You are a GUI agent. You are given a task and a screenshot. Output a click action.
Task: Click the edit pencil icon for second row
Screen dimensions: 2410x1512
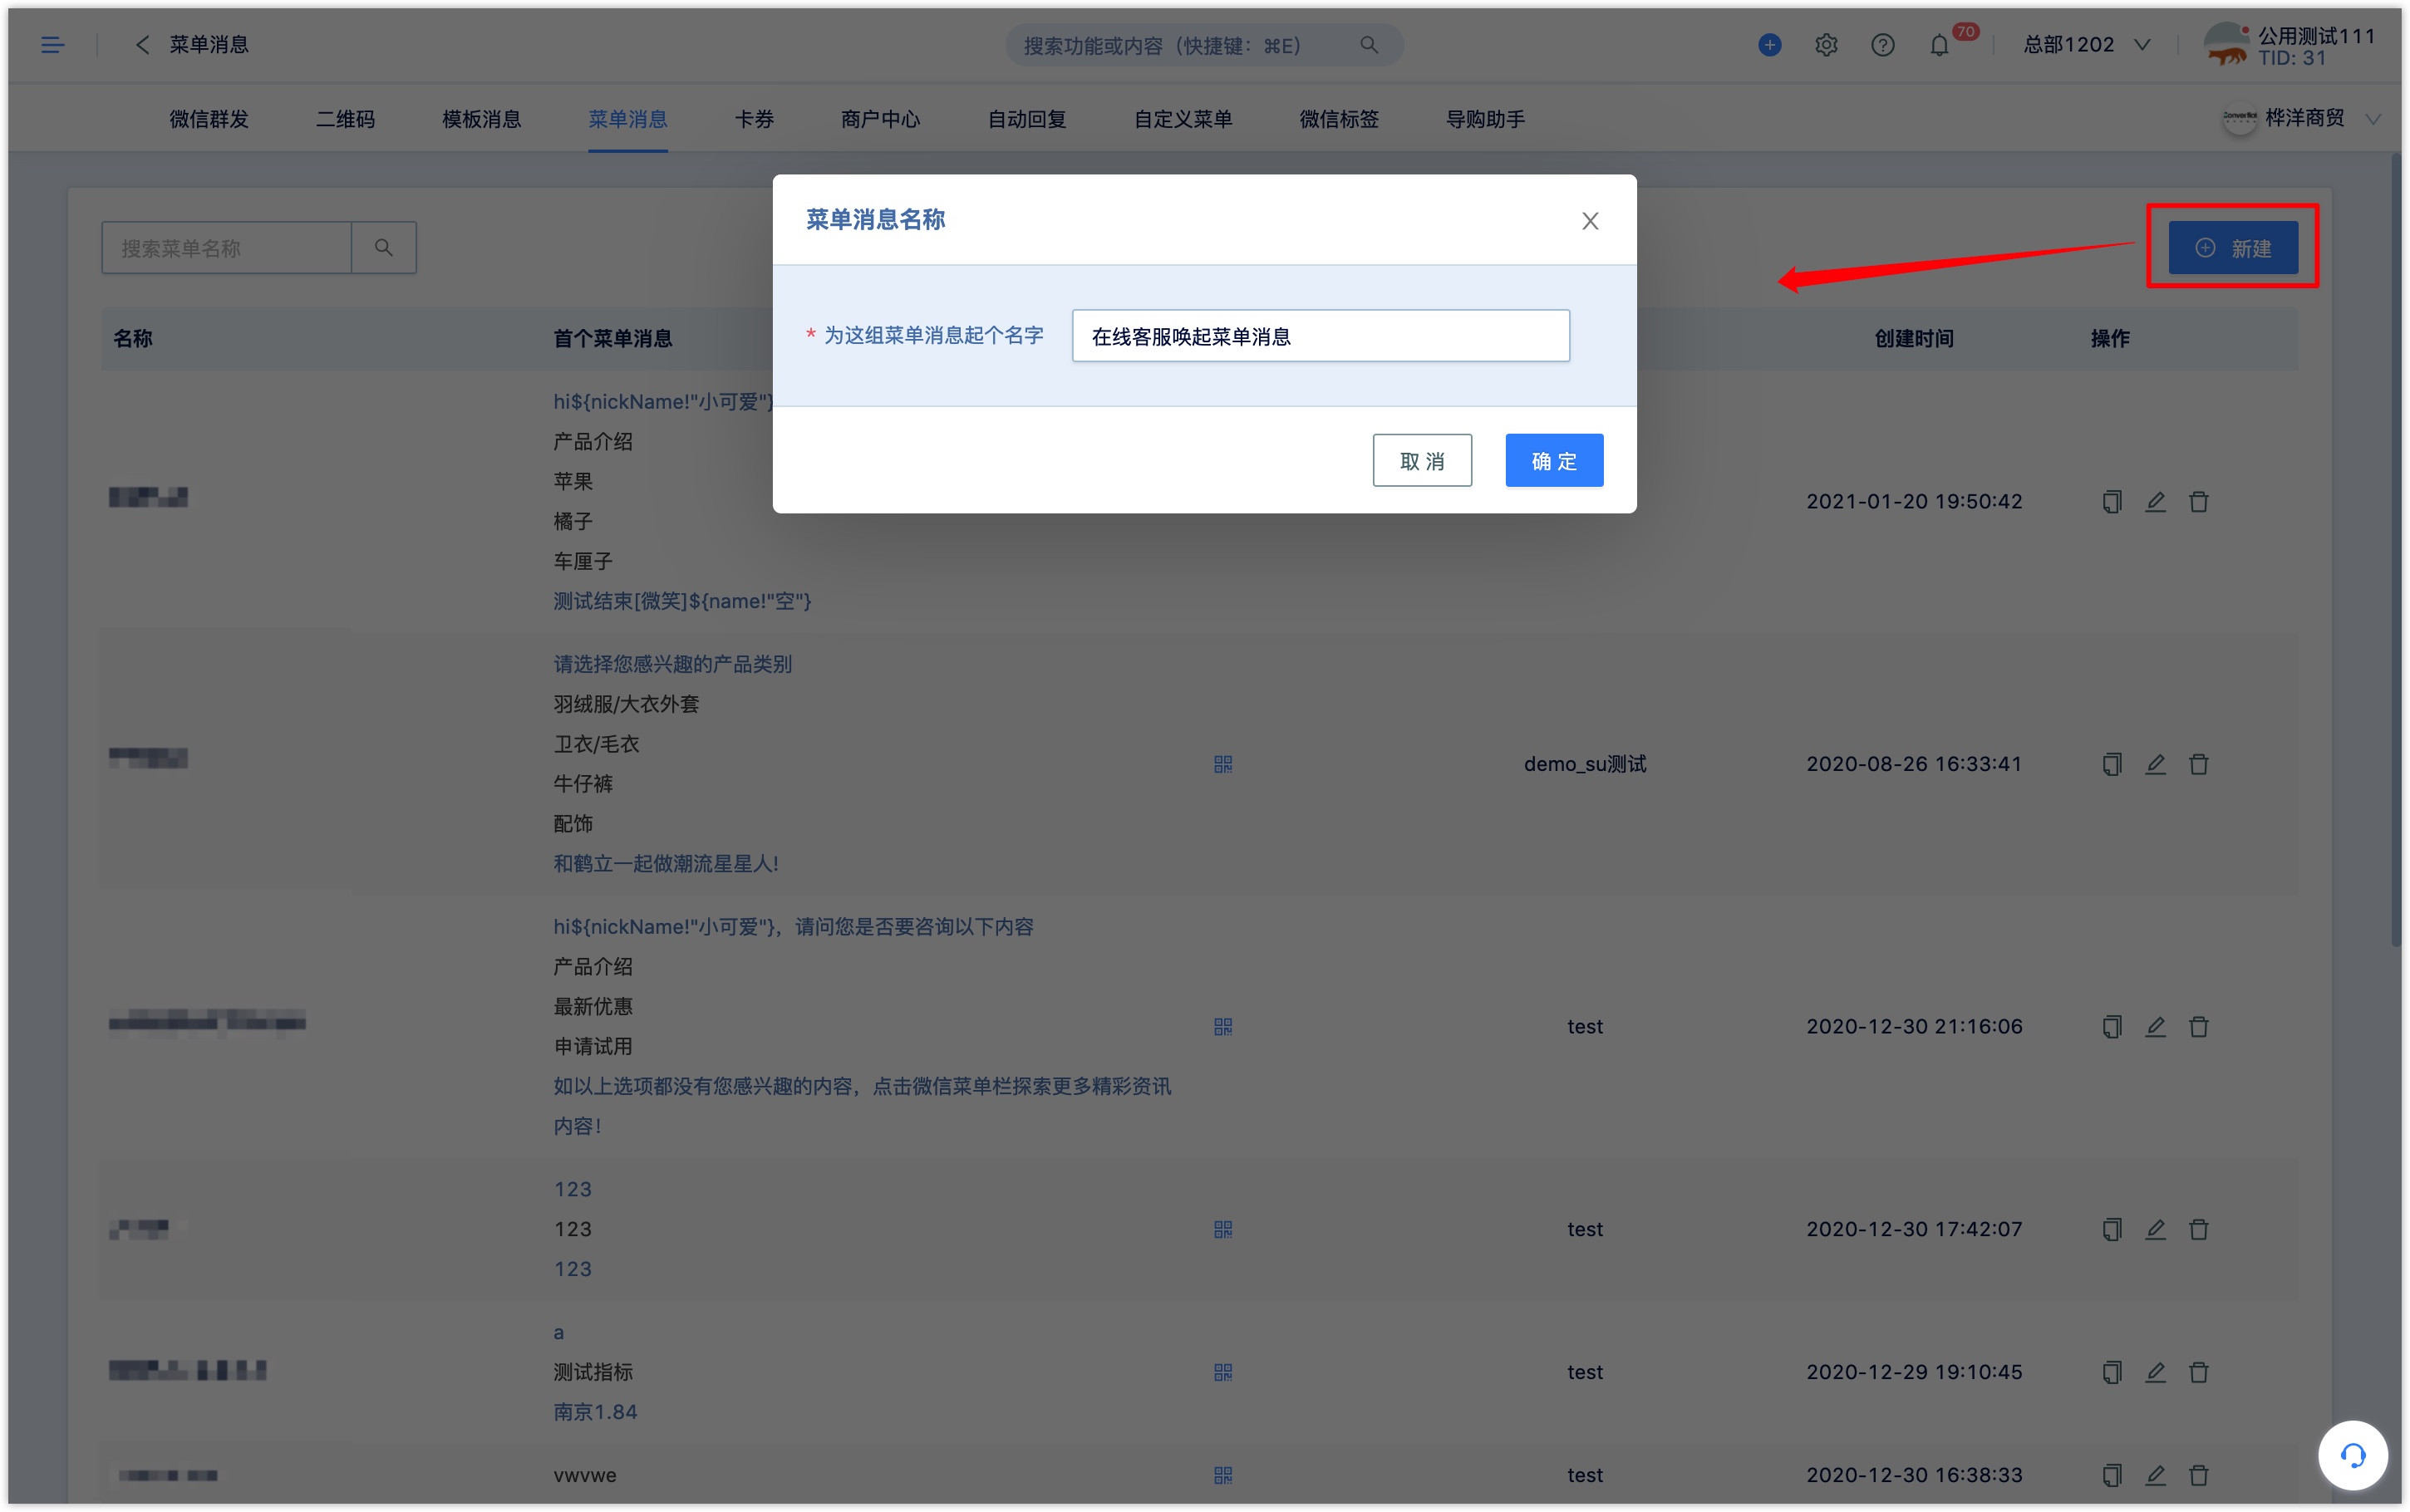coord(2156,763)
